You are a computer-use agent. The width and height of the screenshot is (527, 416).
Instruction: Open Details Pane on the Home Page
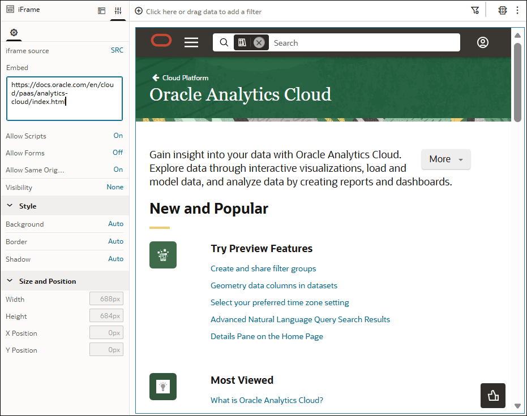(267, 336)
